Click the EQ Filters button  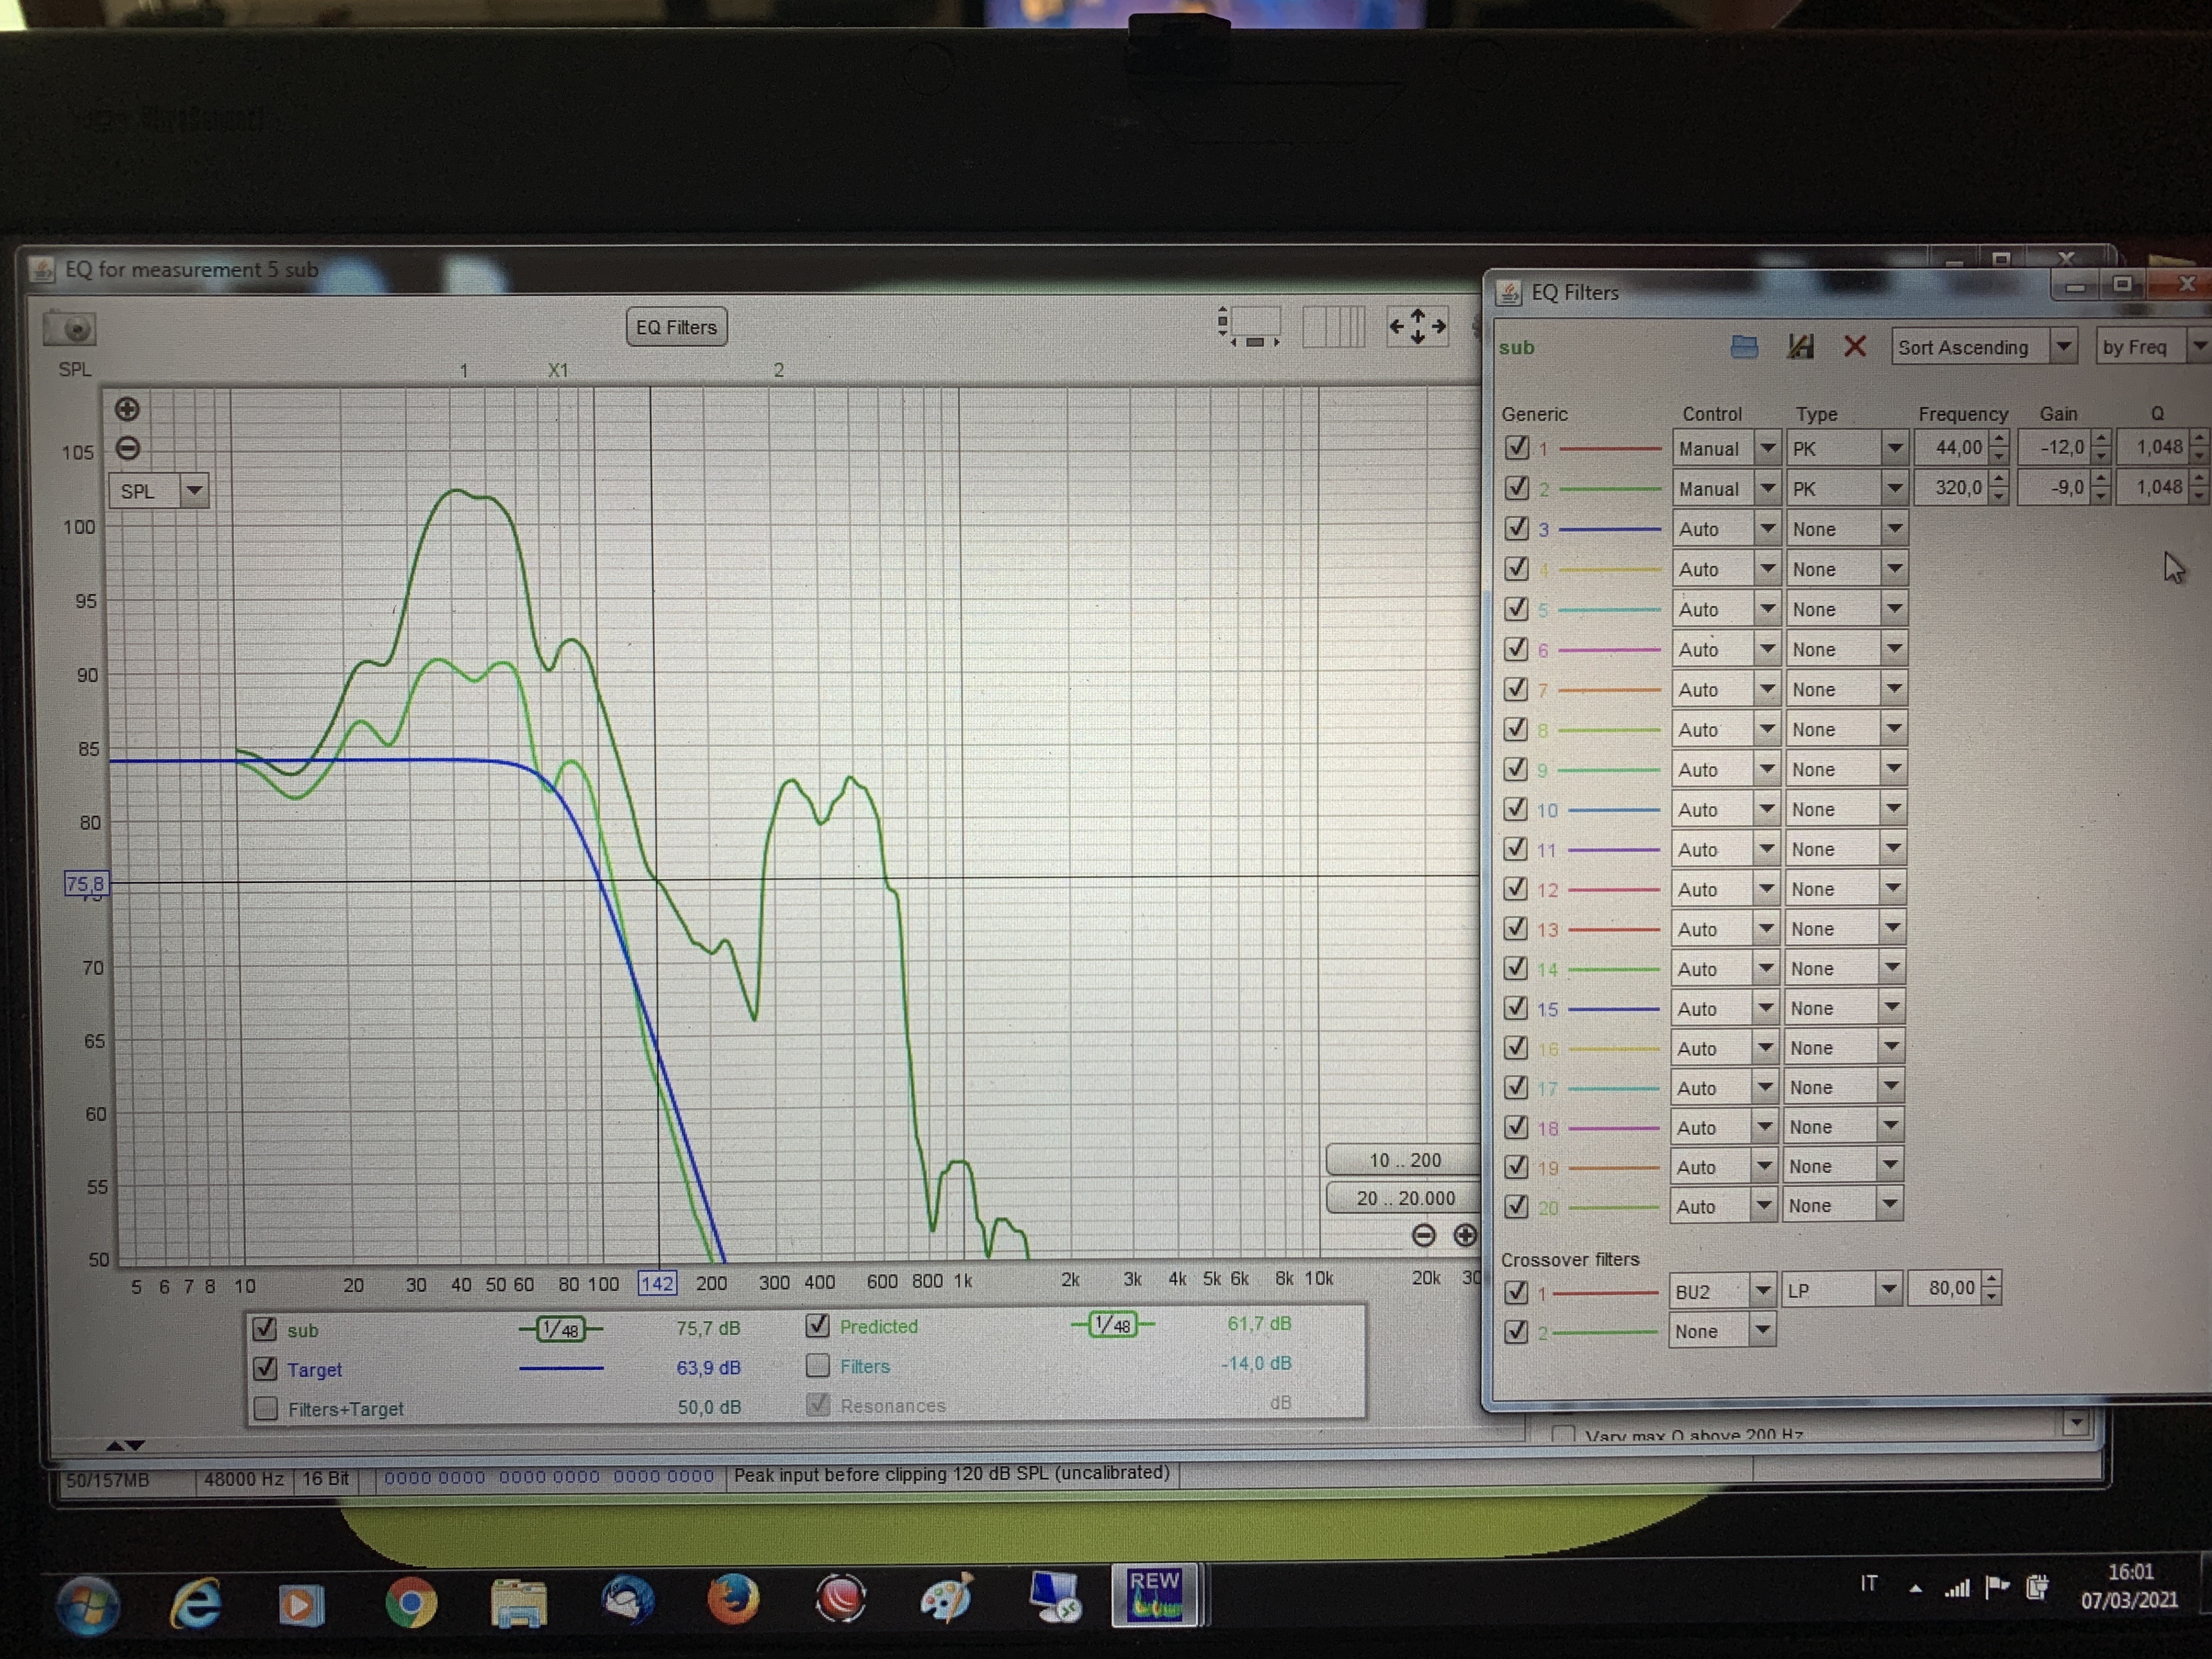[676, 327]
